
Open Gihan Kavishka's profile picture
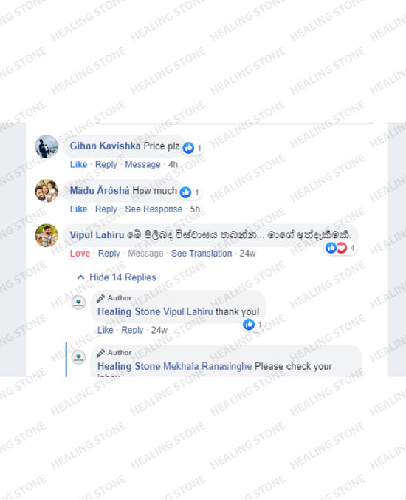(x=47, y=146)
